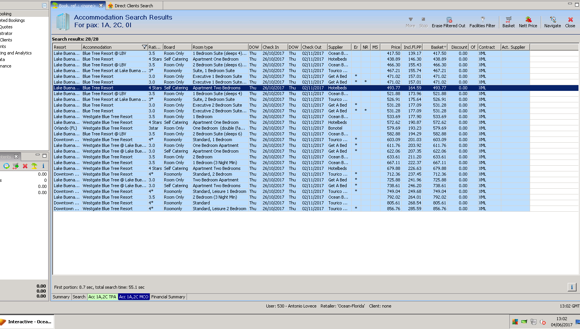Image resolution: width=580 pixels, height=329 pixels.
Task: Open the Financial Summary tab
Action: [168, 297]
